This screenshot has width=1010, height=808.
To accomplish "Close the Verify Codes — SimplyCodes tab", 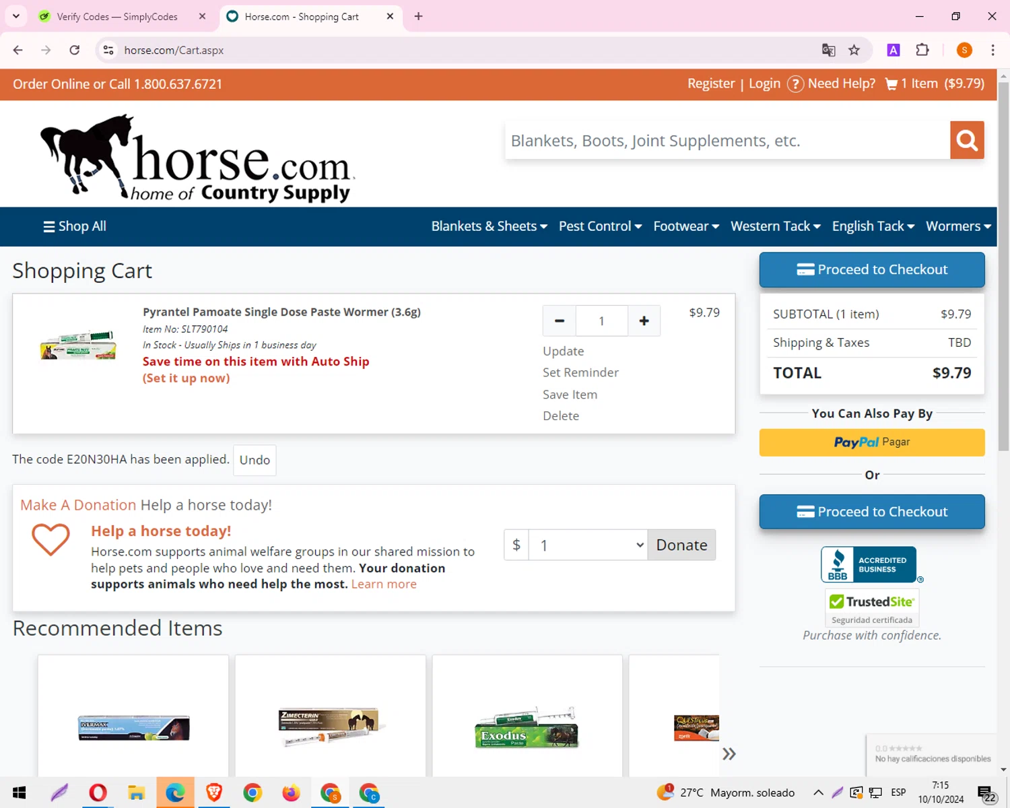I will tap(202, 16).
